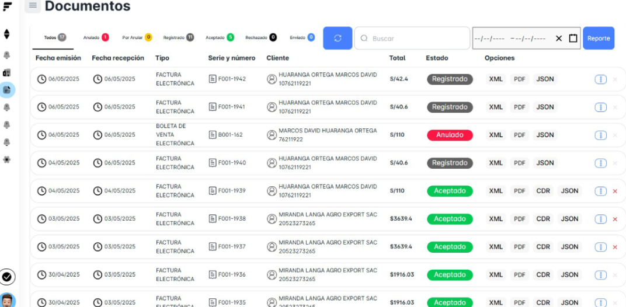Download XML for F001-1942

pos(496,79)
